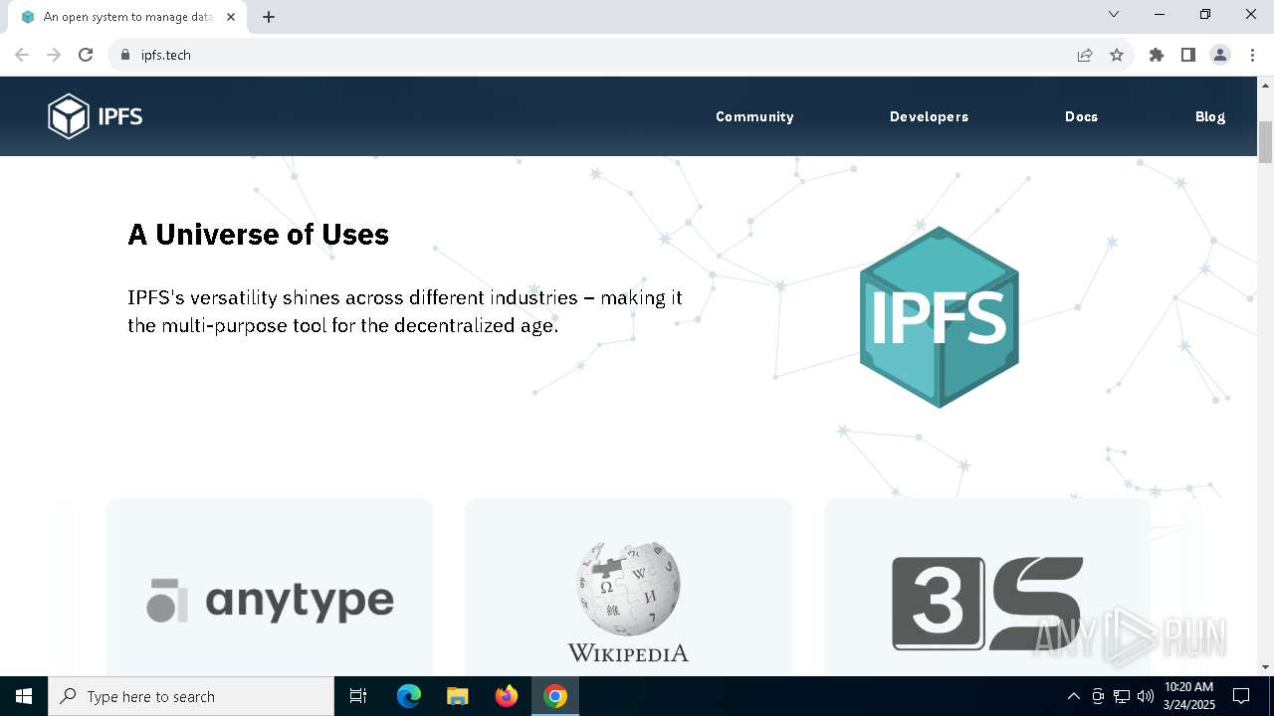The height and width of the screenshot is (716, 1274).
Task: Open the notification center icon
Action: pyautogui.click(x=1241, y=696)
